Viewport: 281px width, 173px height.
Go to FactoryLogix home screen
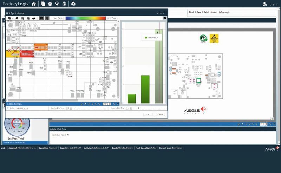34,4
